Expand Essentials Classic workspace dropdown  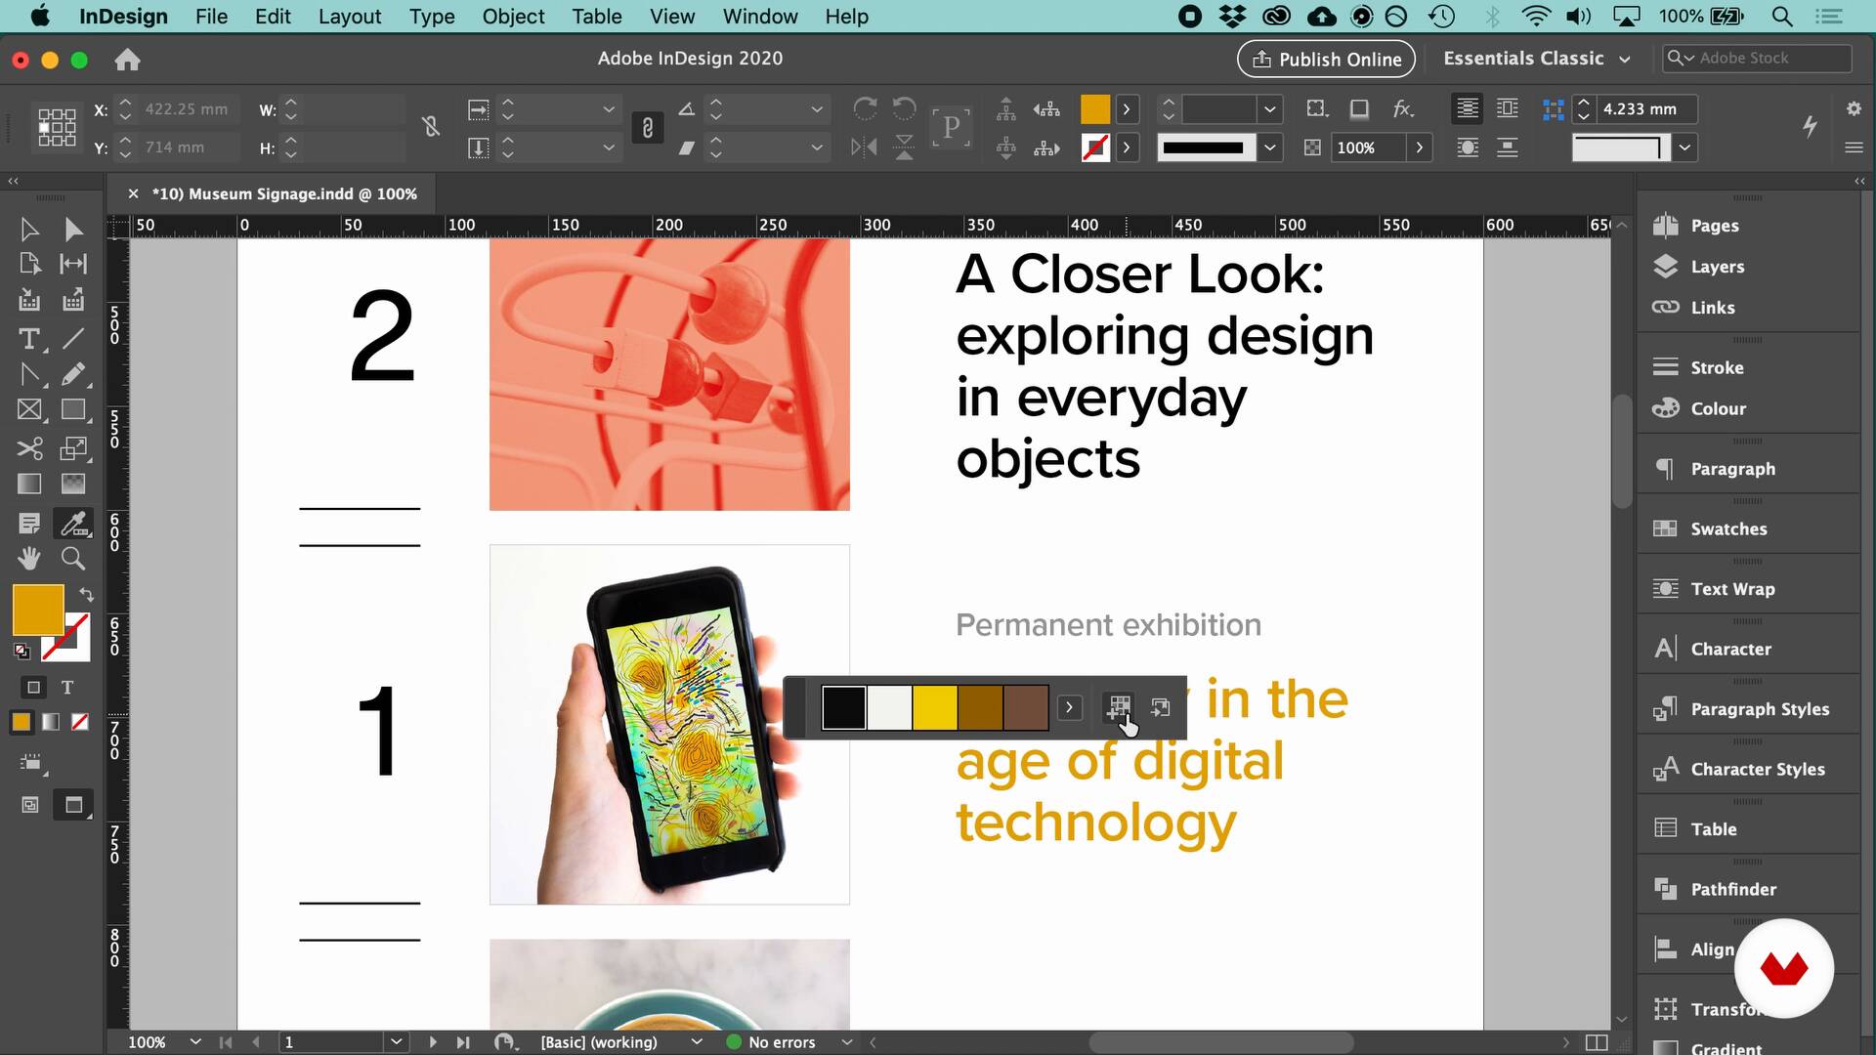(1625, 59)
